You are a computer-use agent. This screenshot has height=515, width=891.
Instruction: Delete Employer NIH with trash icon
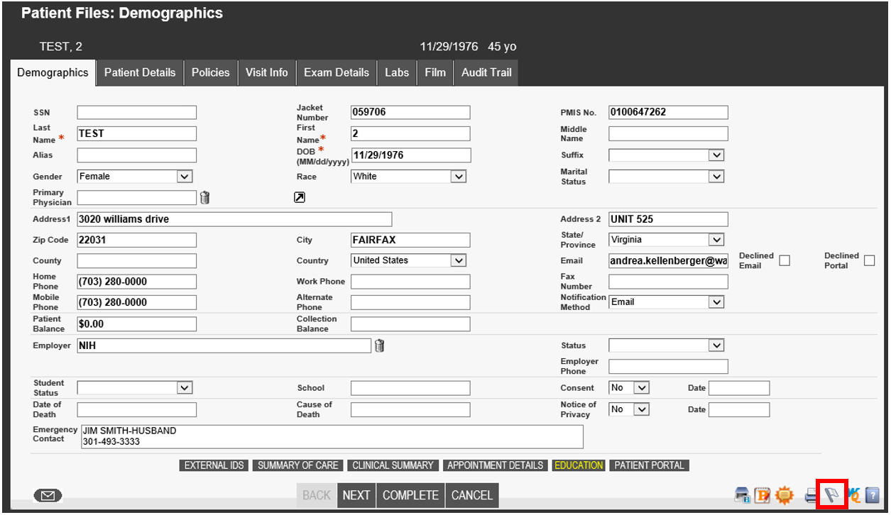380,345
